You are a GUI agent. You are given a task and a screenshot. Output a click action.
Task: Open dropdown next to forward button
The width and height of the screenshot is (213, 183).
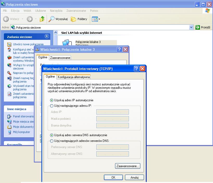(x=36, y=19)
